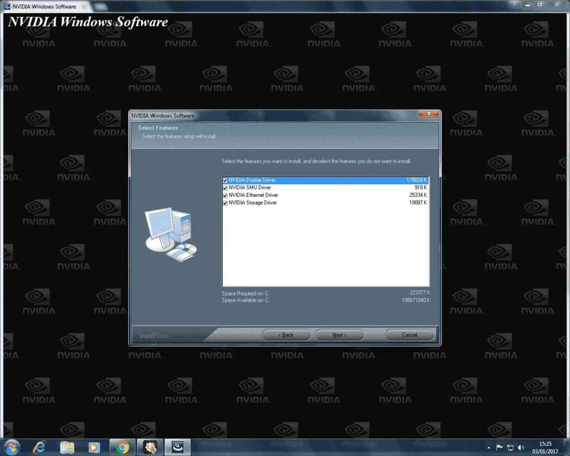
Task: Open Windows Explorer from the taskbar
Action: [67, 447]
